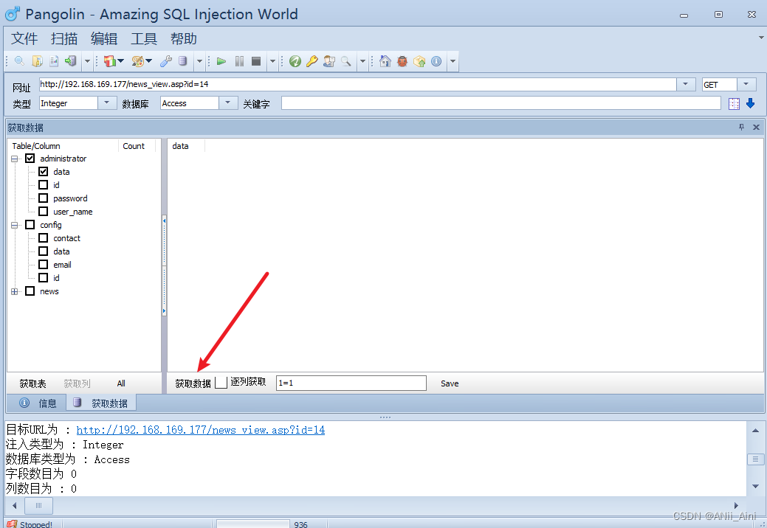This screenshot has height=528, width=767.
Task: Click the 获取数据 button
Action: click(x=193, y=383)
